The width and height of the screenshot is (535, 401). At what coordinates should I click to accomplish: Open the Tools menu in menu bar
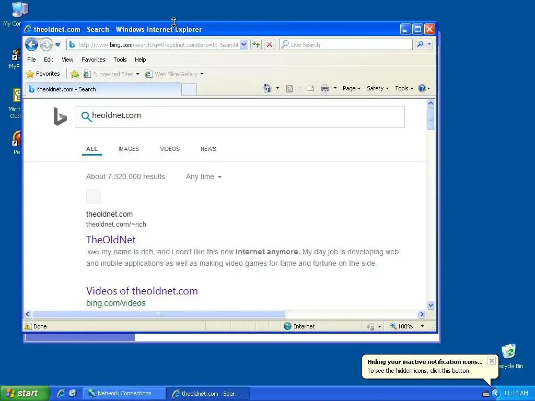tap(120, 60)
